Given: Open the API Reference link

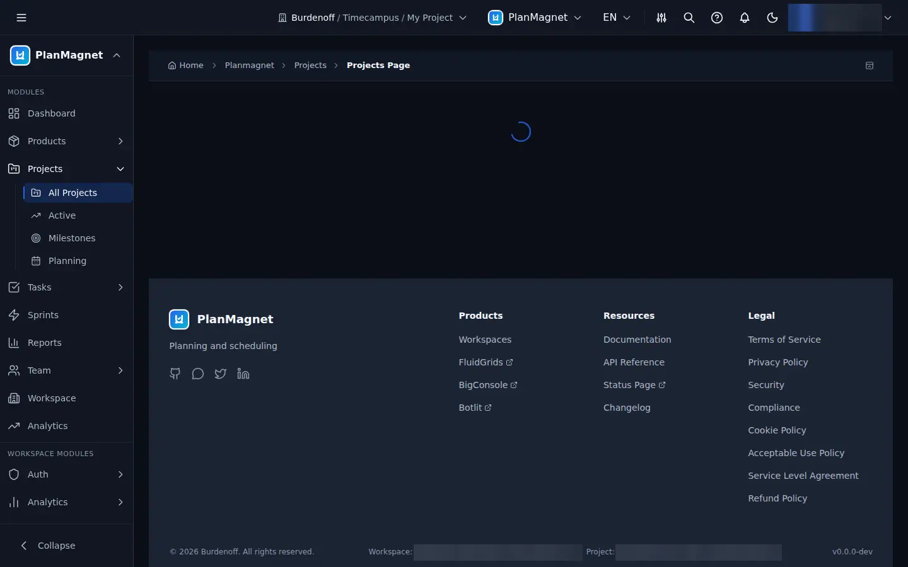Looking at the screenshot, I should (x=634, y=362).
